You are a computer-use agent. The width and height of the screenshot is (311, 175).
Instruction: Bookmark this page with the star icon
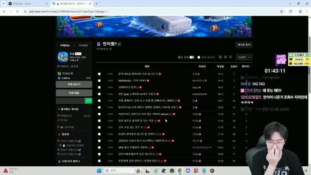click(281, 12)
